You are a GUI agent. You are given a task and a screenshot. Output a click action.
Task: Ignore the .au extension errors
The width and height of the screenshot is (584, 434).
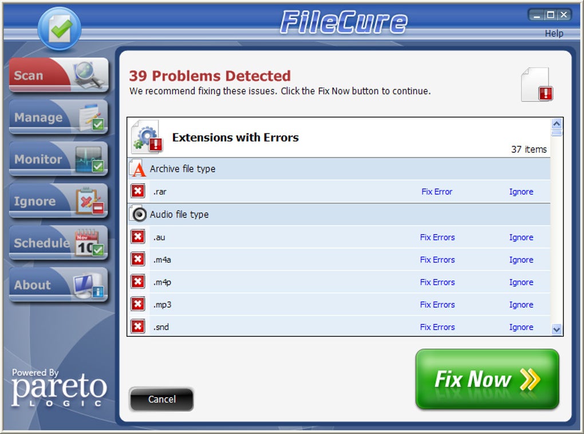(521, 237)
